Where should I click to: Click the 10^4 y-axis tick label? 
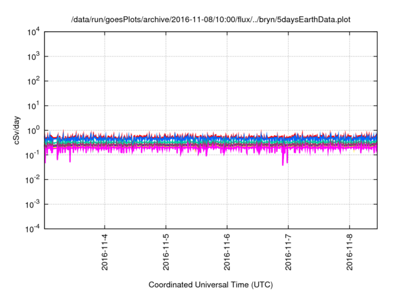click(x=33, y=32)
